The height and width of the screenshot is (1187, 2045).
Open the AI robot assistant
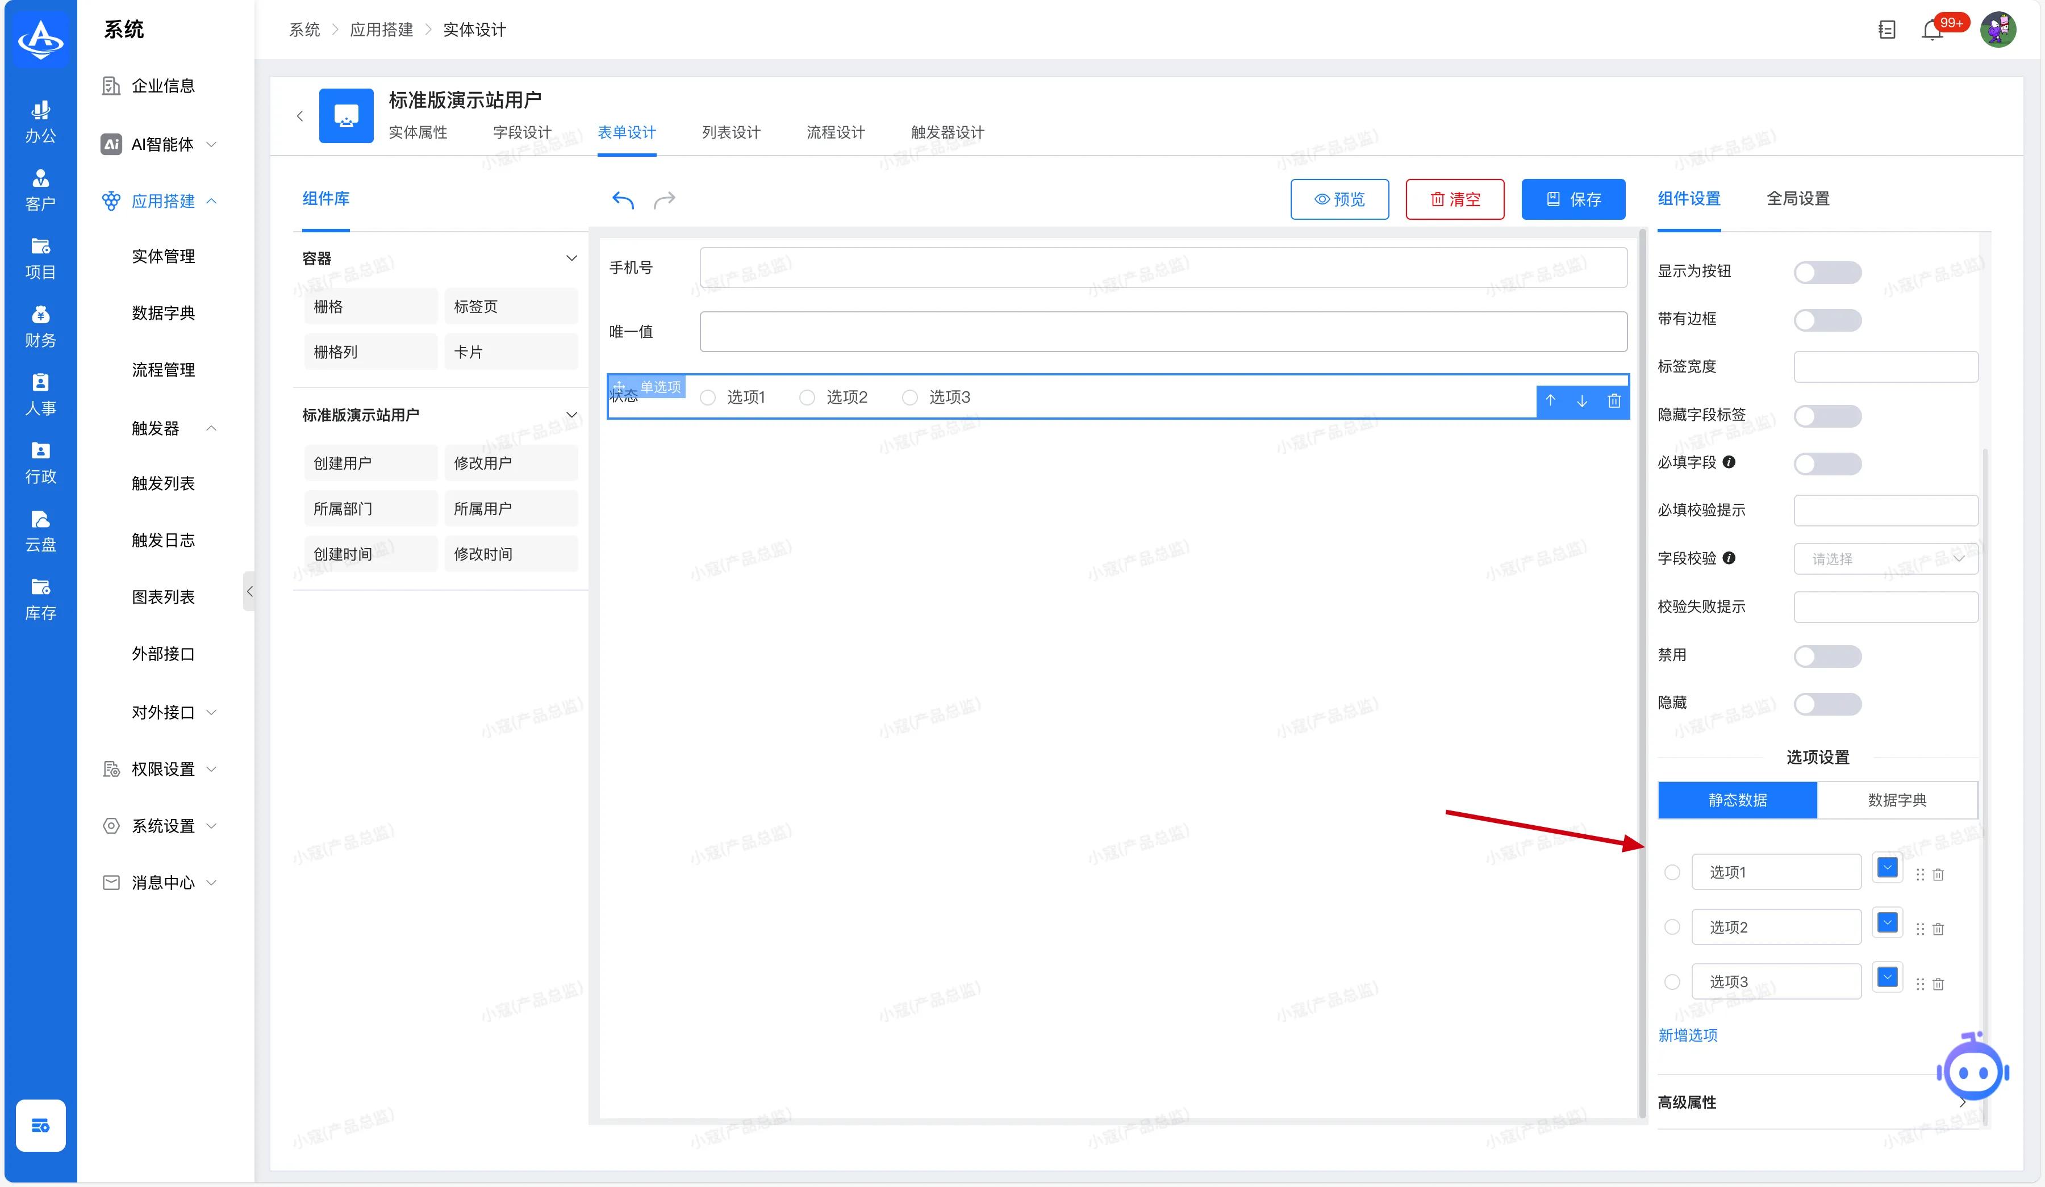(x=1973, y=1071)
